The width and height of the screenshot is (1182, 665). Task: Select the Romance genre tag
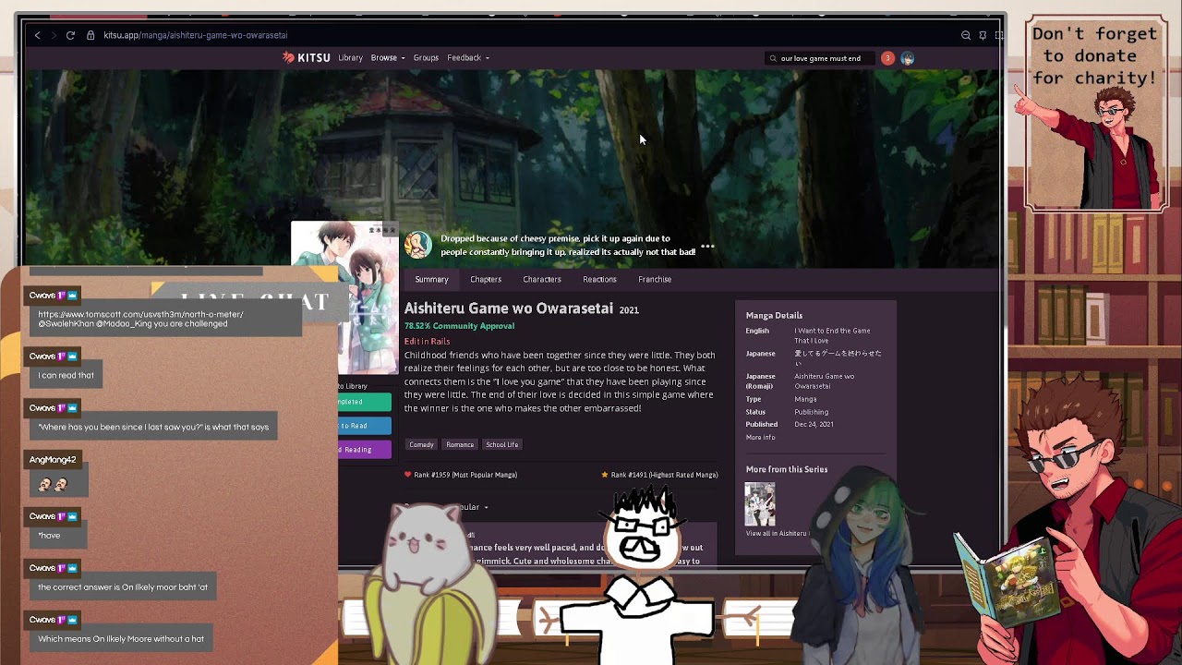coord(460,444)
